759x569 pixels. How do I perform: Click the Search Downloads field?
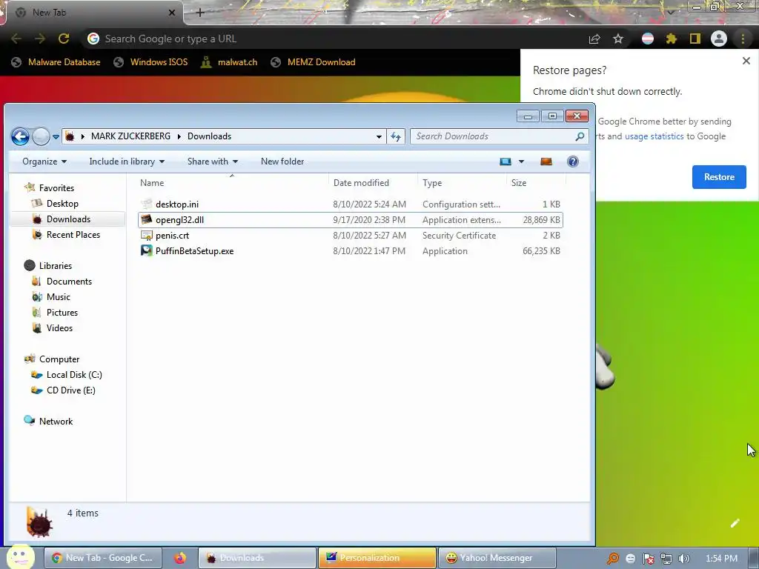point(499,136)
